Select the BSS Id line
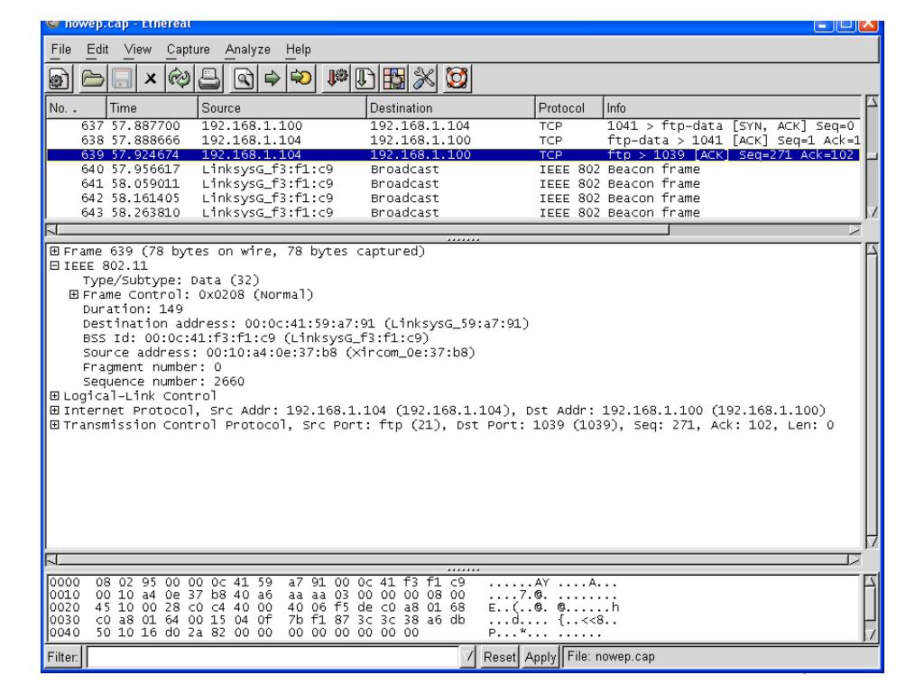This screenshot has height=693, width=924. point(255,337)
